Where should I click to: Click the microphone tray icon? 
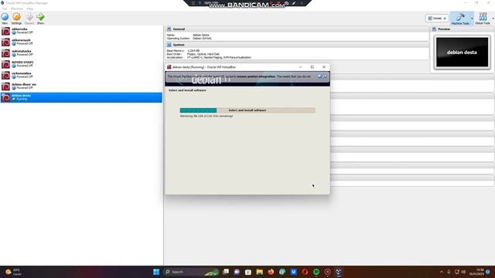tap(449, 272)
